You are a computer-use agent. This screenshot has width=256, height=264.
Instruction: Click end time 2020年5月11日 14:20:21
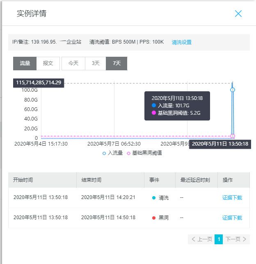pos(108,197)
